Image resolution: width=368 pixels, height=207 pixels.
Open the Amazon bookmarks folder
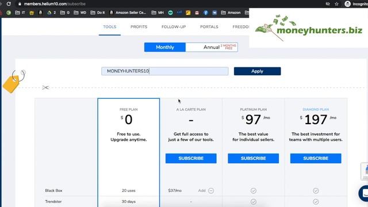click(231, 13)
